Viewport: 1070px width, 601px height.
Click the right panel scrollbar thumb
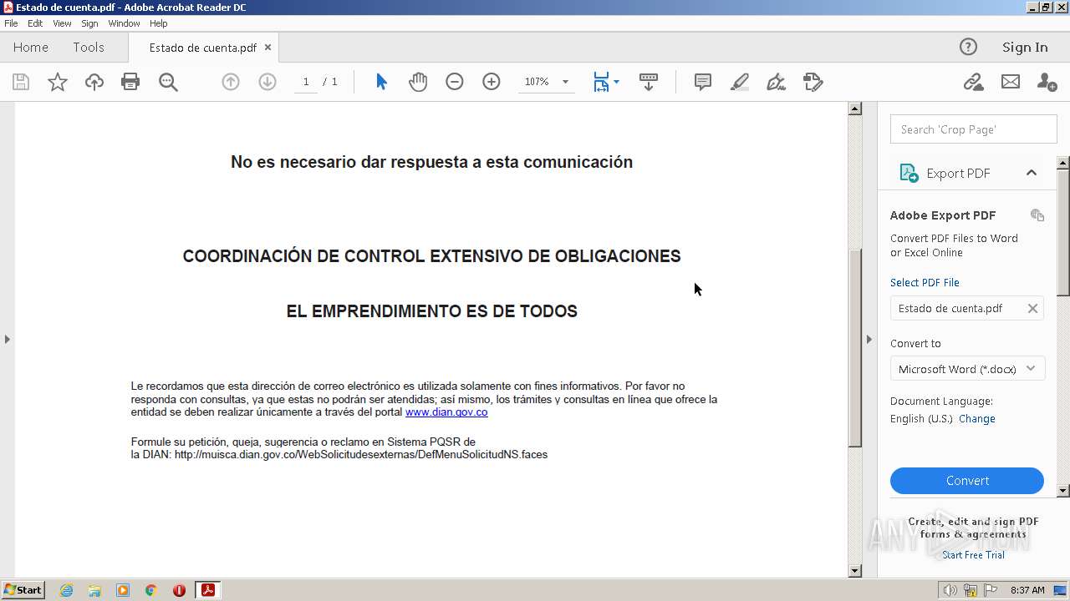click(x=1063, y=232)
